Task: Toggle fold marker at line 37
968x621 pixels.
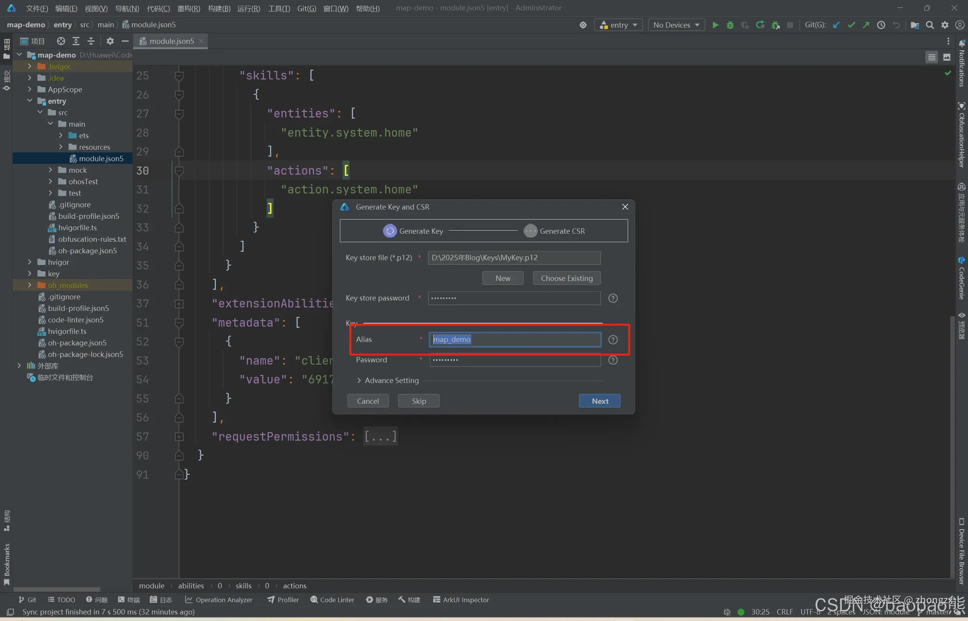Action: pos(179,304)
